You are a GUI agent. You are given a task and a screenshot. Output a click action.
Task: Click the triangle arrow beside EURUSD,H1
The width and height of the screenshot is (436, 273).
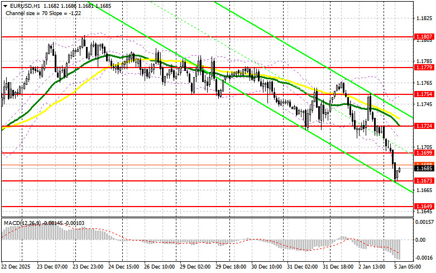[x=3, y=5]
